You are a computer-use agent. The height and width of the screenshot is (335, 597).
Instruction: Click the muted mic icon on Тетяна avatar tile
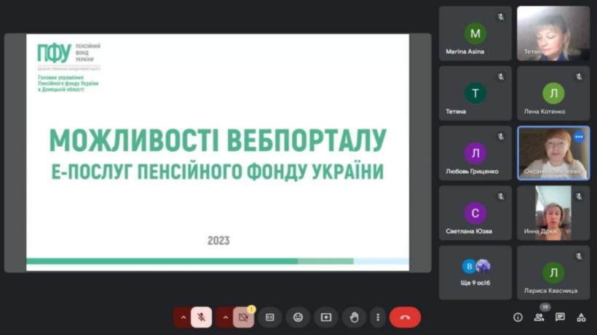coord(501,77)
